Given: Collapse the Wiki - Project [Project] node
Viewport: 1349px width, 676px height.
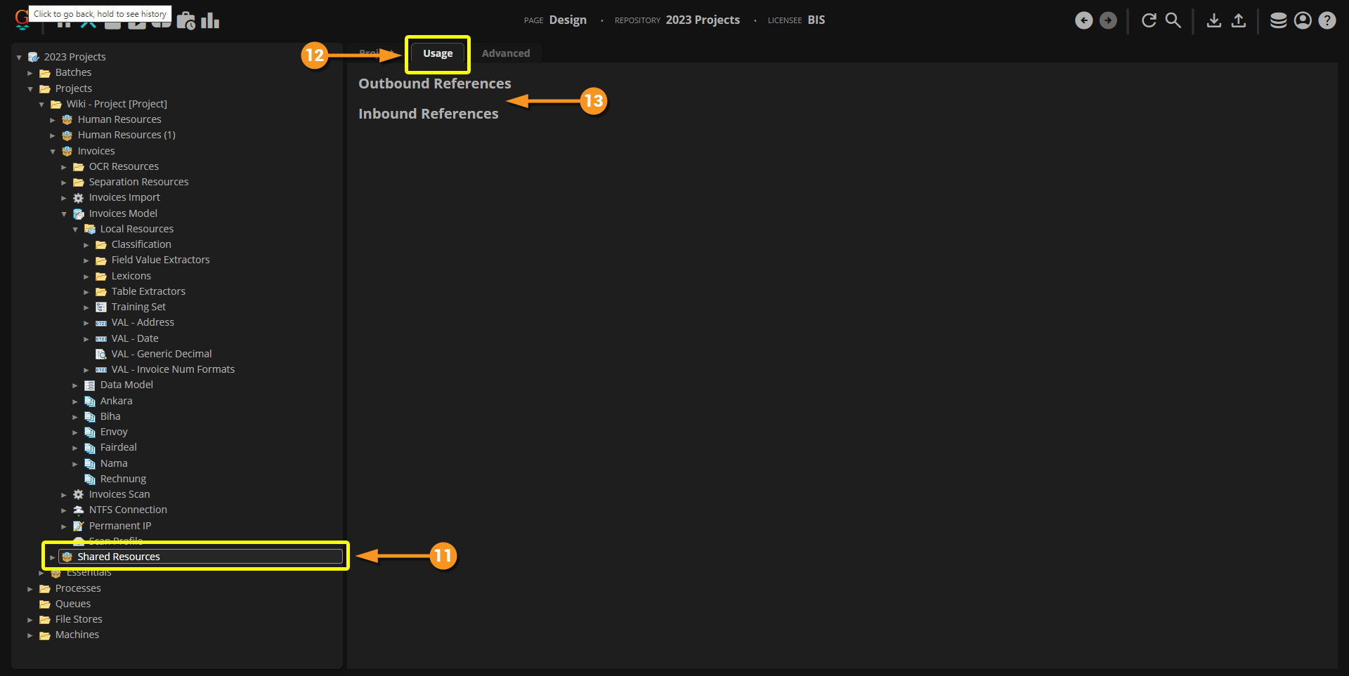Looking at the screenshot, I should pyautogui.click(x=41, y=105).
